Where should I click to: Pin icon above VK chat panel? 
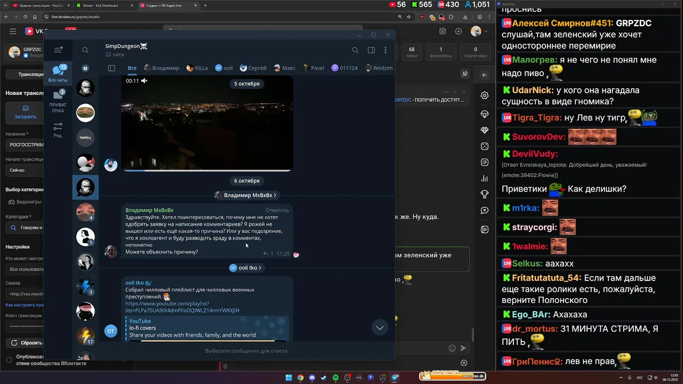(465, 74)
